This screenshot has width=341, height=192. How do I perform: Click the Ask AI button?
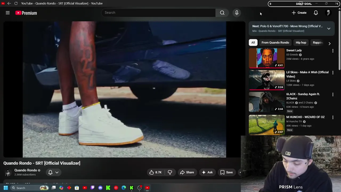pos(207,172)
